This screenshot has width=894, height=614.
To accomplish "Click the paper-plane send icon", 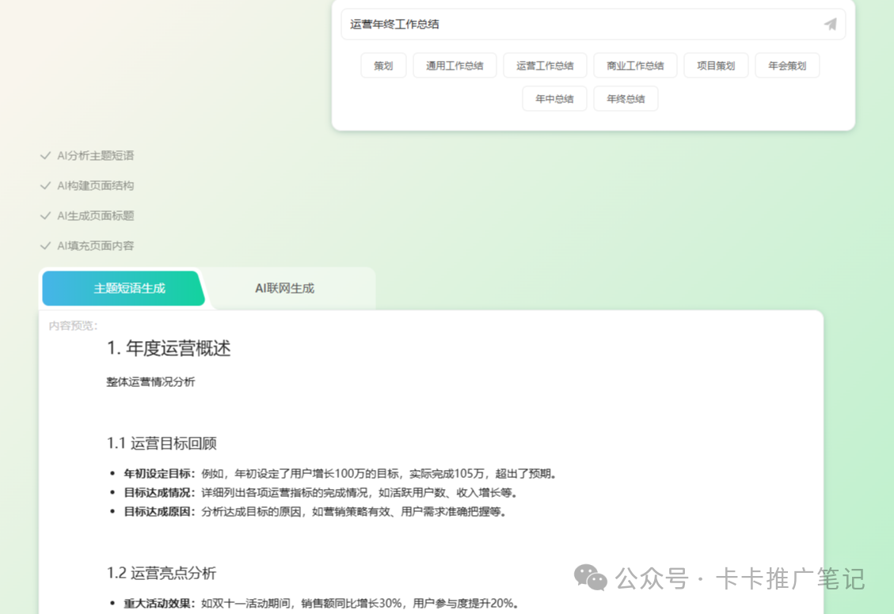I will pyautogui.click(x=830, y=25).
